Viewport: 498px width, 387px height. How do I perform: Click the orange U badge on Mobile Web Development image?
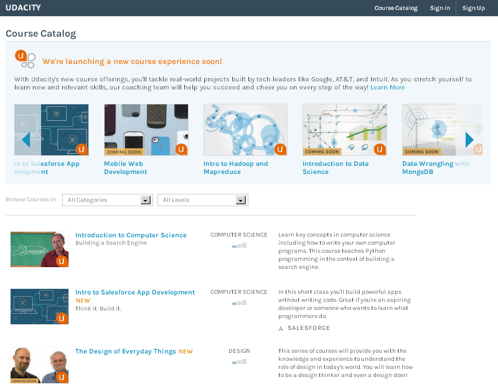(x=181, y=149)
